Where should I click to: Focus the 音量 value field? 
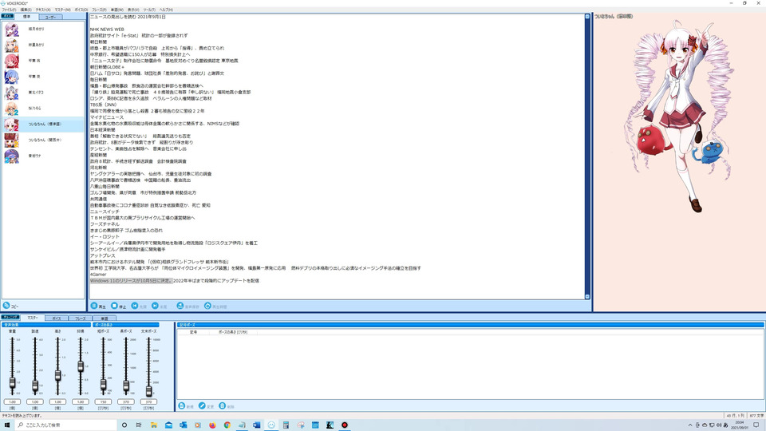pyautogui.click(x=12, y=401)
